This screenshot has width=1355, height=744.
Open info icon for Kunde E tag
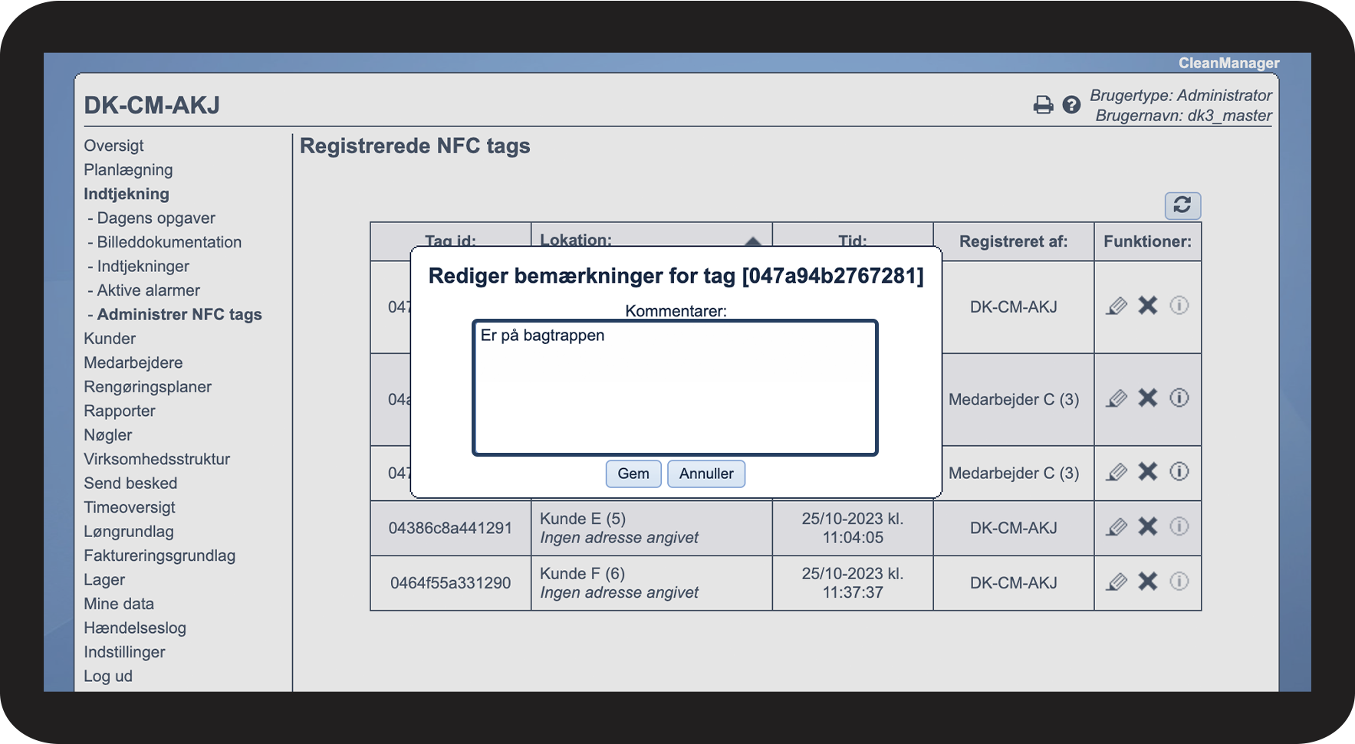pos(1179,526)
